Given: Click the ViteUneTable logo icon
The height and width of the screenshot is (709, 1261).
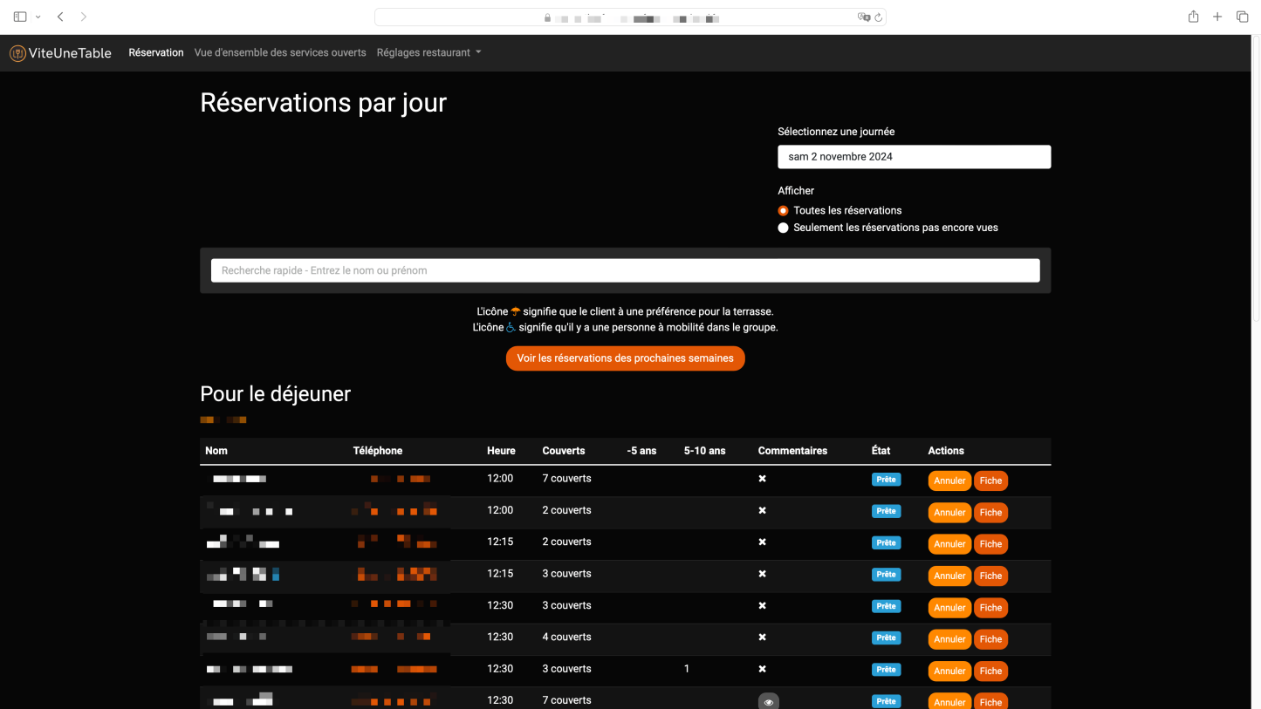Looking at the screenshot, I should tap(17, 53).
